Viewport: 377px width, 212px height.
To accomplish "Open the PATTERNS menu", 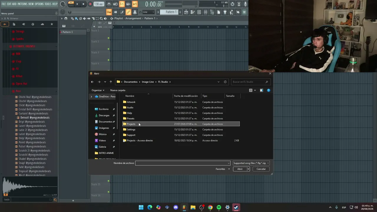I will 22,4.
